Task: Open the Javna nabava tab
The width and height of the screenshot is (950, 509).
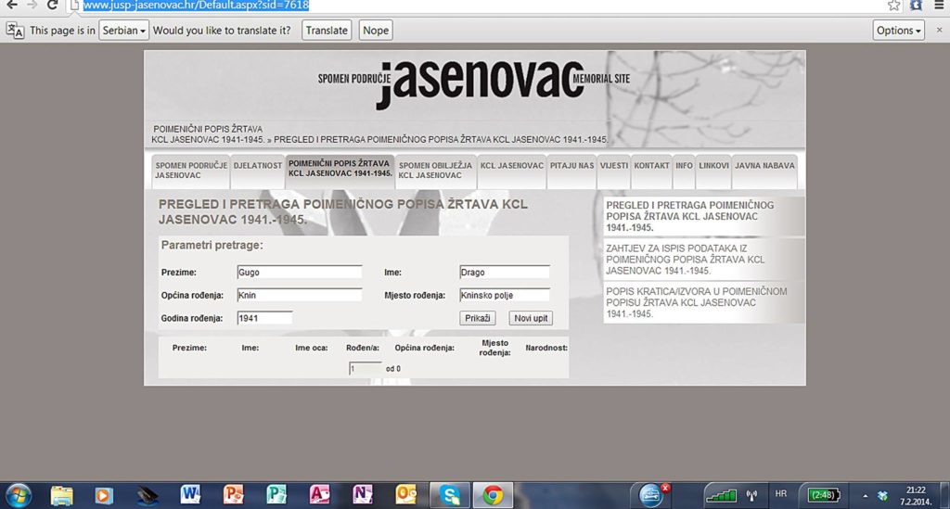Action: click(x=764, y=171)
